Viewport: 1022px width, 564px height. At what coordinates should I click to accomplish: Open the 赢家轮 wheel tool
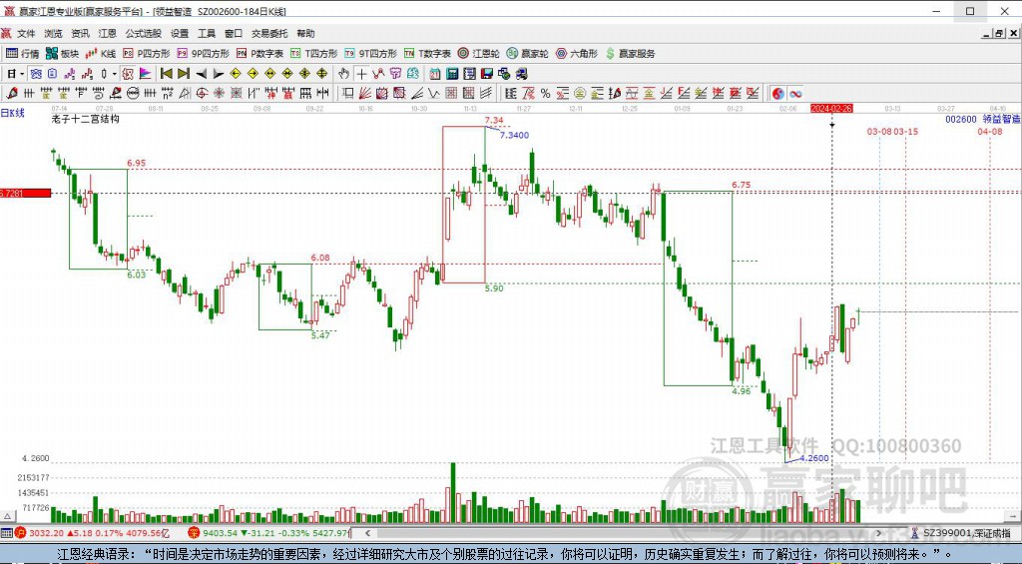tap(527, 54)
